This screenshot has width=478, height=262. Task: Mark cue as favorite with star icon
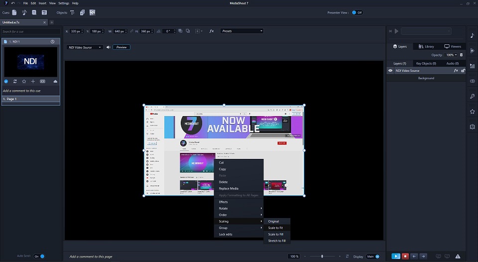pos(24,81)
